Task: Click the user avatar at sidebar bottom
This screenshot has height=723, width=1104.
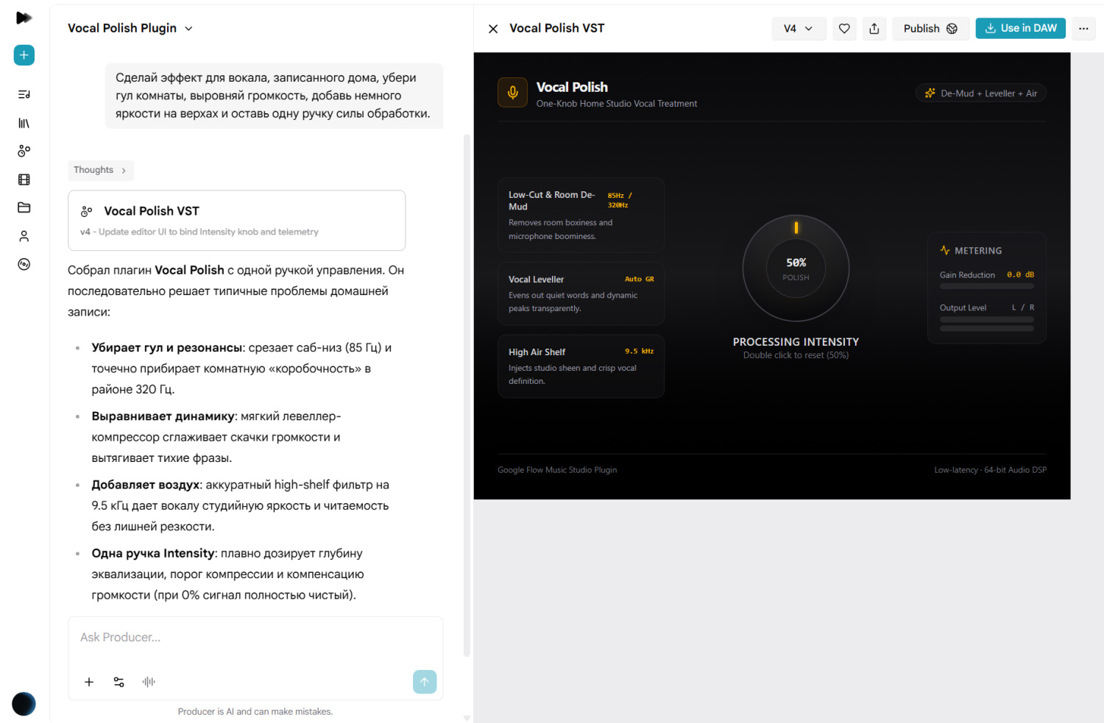Action: 24,704
